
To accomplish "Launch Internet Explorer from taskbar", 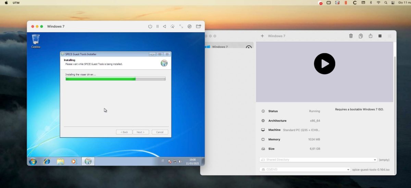I will tap(47, 161).
